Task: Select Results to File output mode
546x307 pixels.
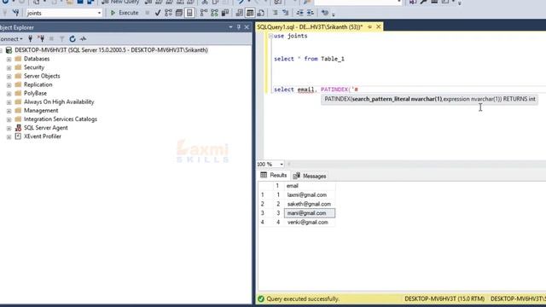Action: pos(260,13)
